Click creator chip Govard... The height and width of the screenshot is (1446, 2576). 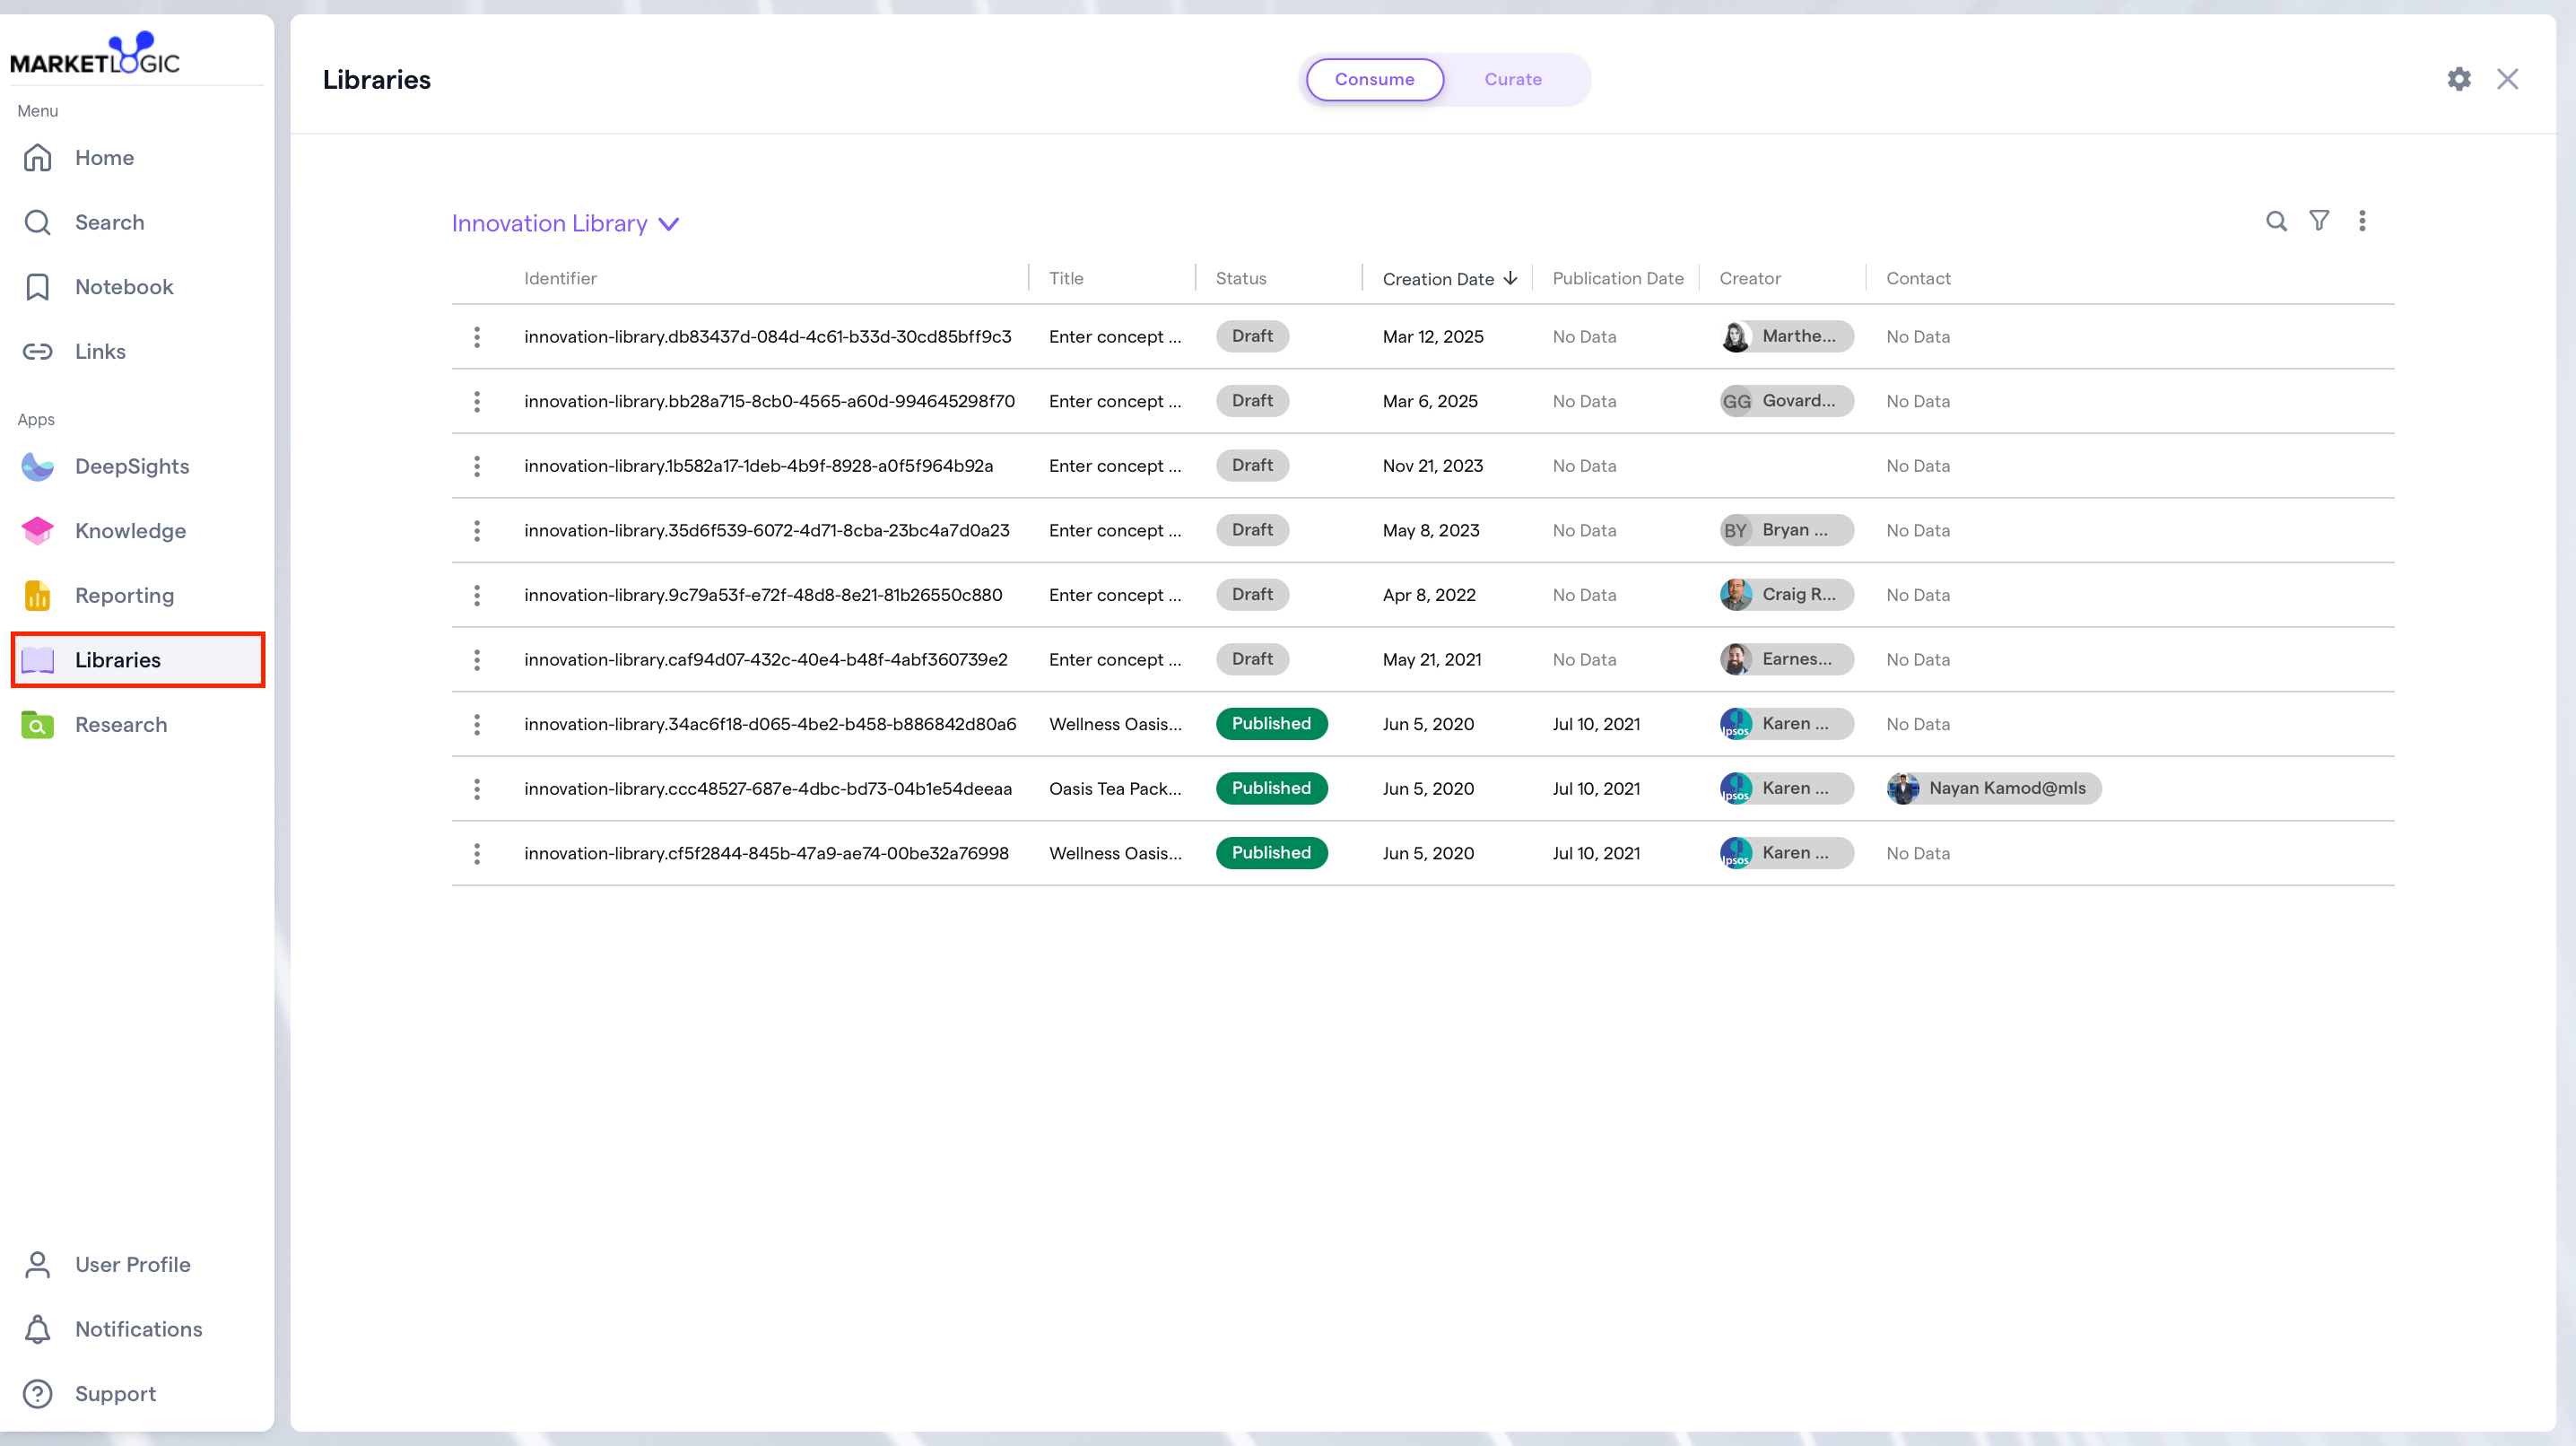pos(1786,401)
